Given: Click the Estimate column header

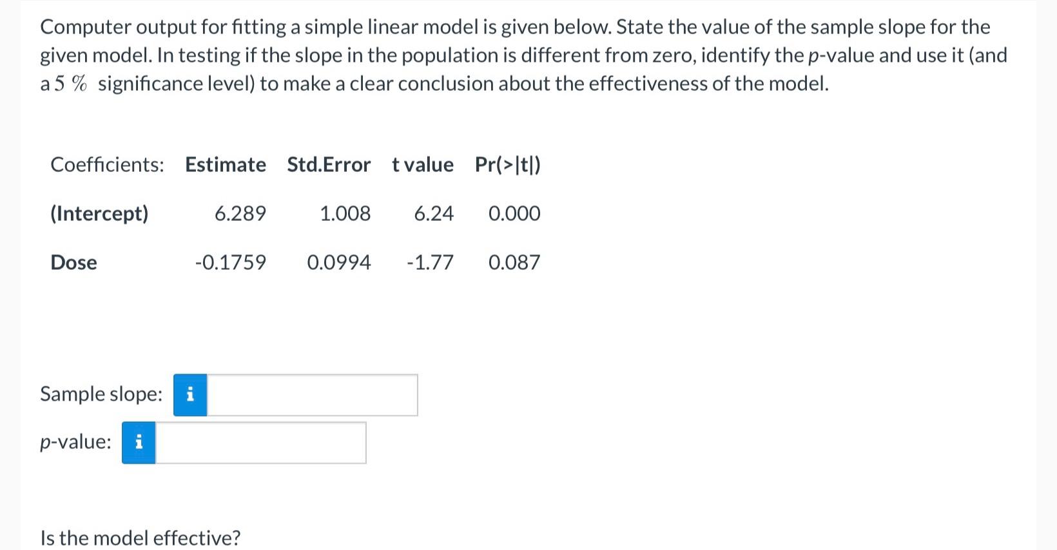Looking at the screenshot, I should tap(225, 165).
